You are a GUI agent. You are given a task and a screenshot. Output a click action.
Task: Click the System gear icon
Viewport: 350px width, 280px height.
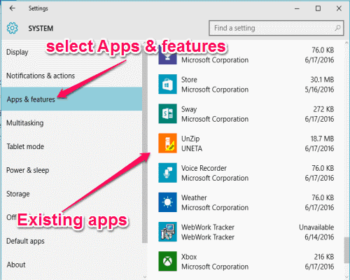click(x=12, y=28)
